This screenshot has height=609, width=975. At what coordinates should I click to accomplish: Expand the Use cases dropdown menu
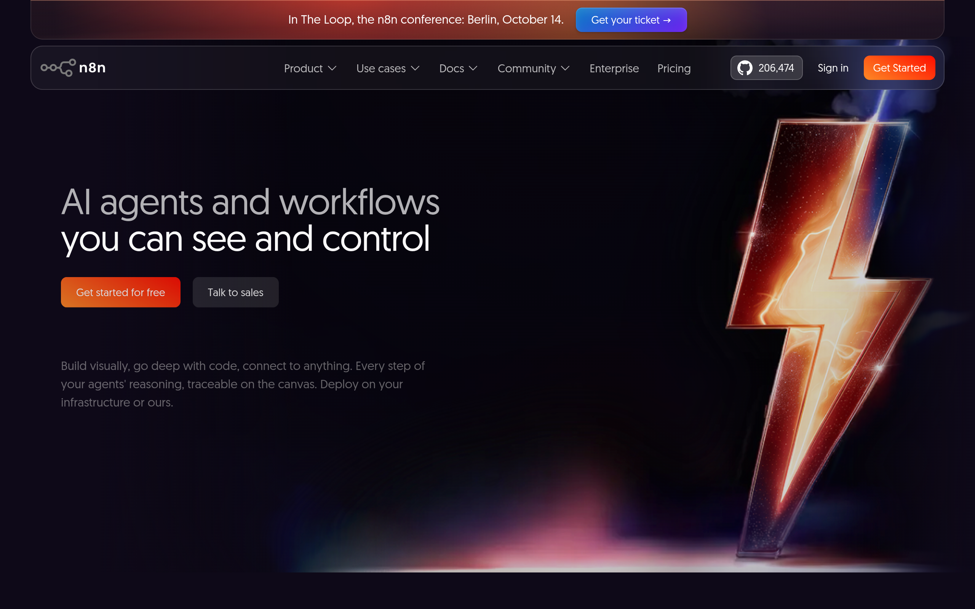pos(388,69)
